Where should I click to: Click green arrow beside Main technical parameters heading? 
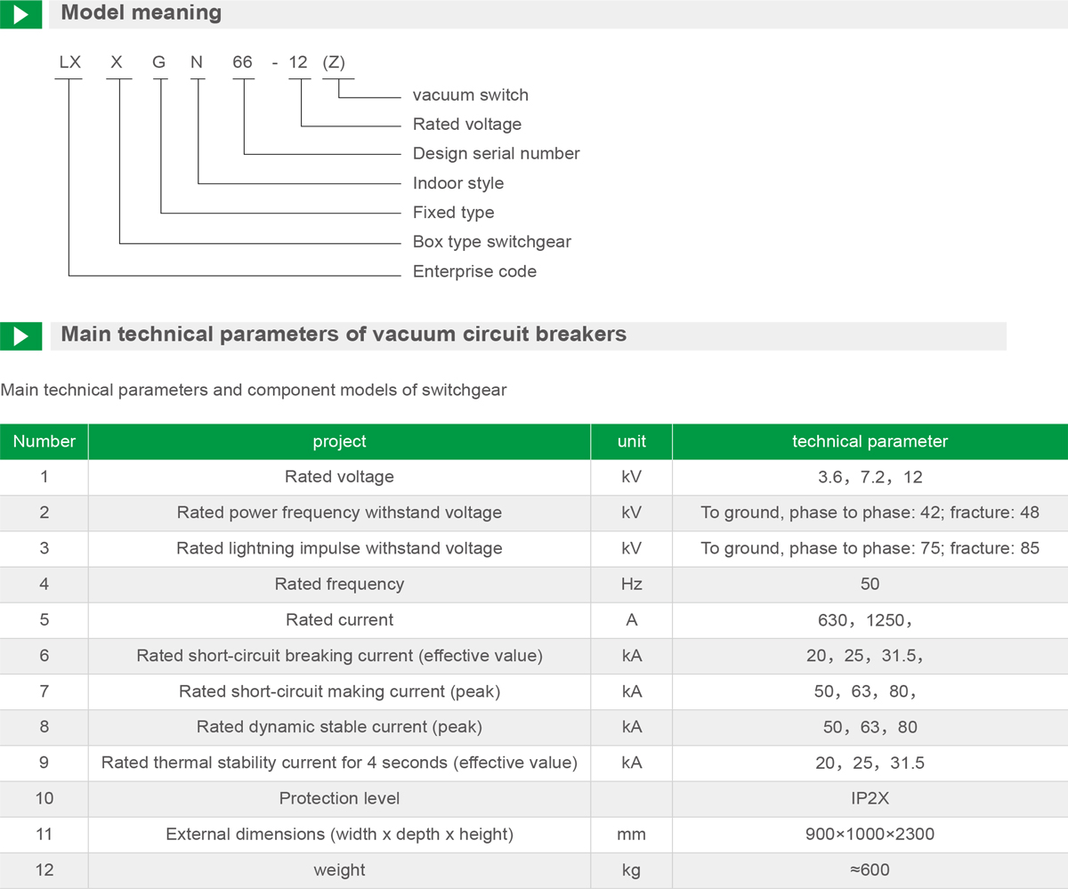tap(20, 335)
